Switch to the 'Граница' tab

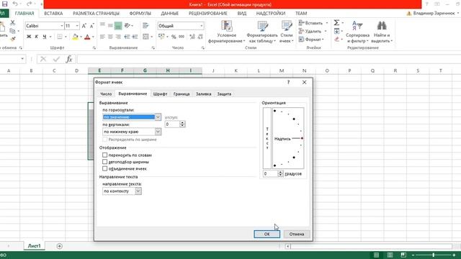click(x=182, y=94)
